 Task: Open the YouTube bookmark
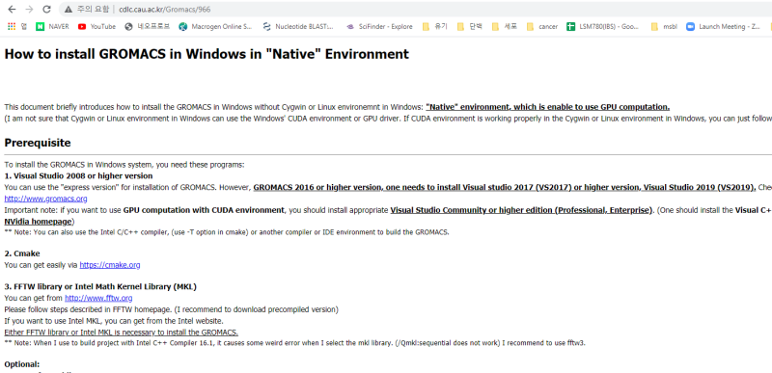(97, 27)
